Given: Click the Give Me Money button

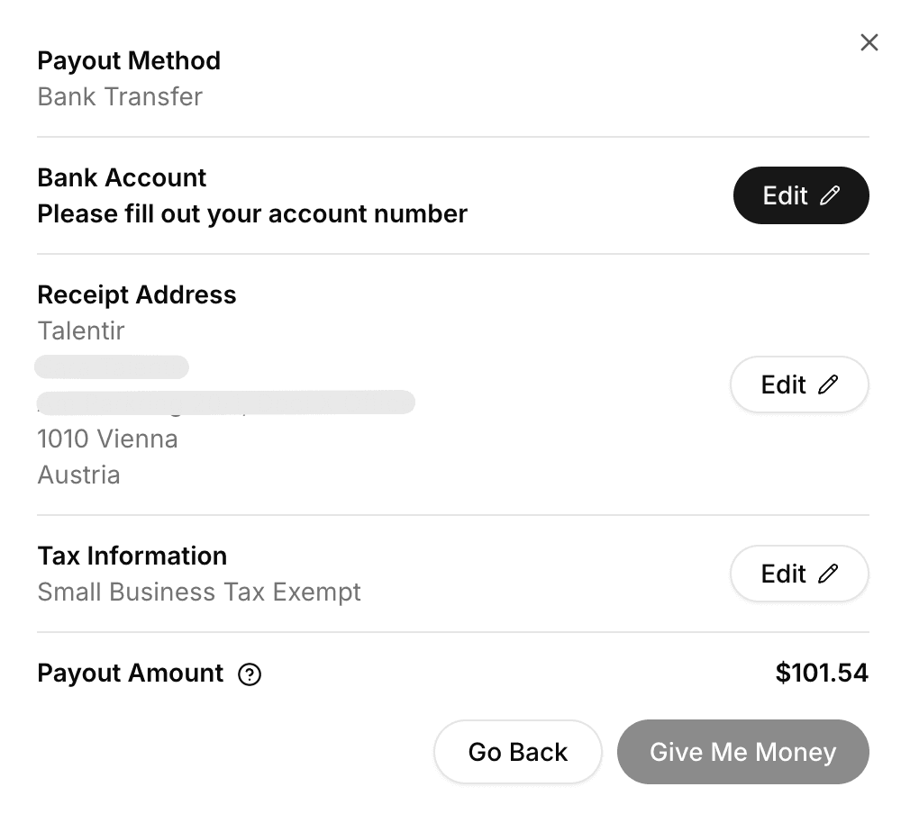Looking at the screenshot, I should click(742, 752).
